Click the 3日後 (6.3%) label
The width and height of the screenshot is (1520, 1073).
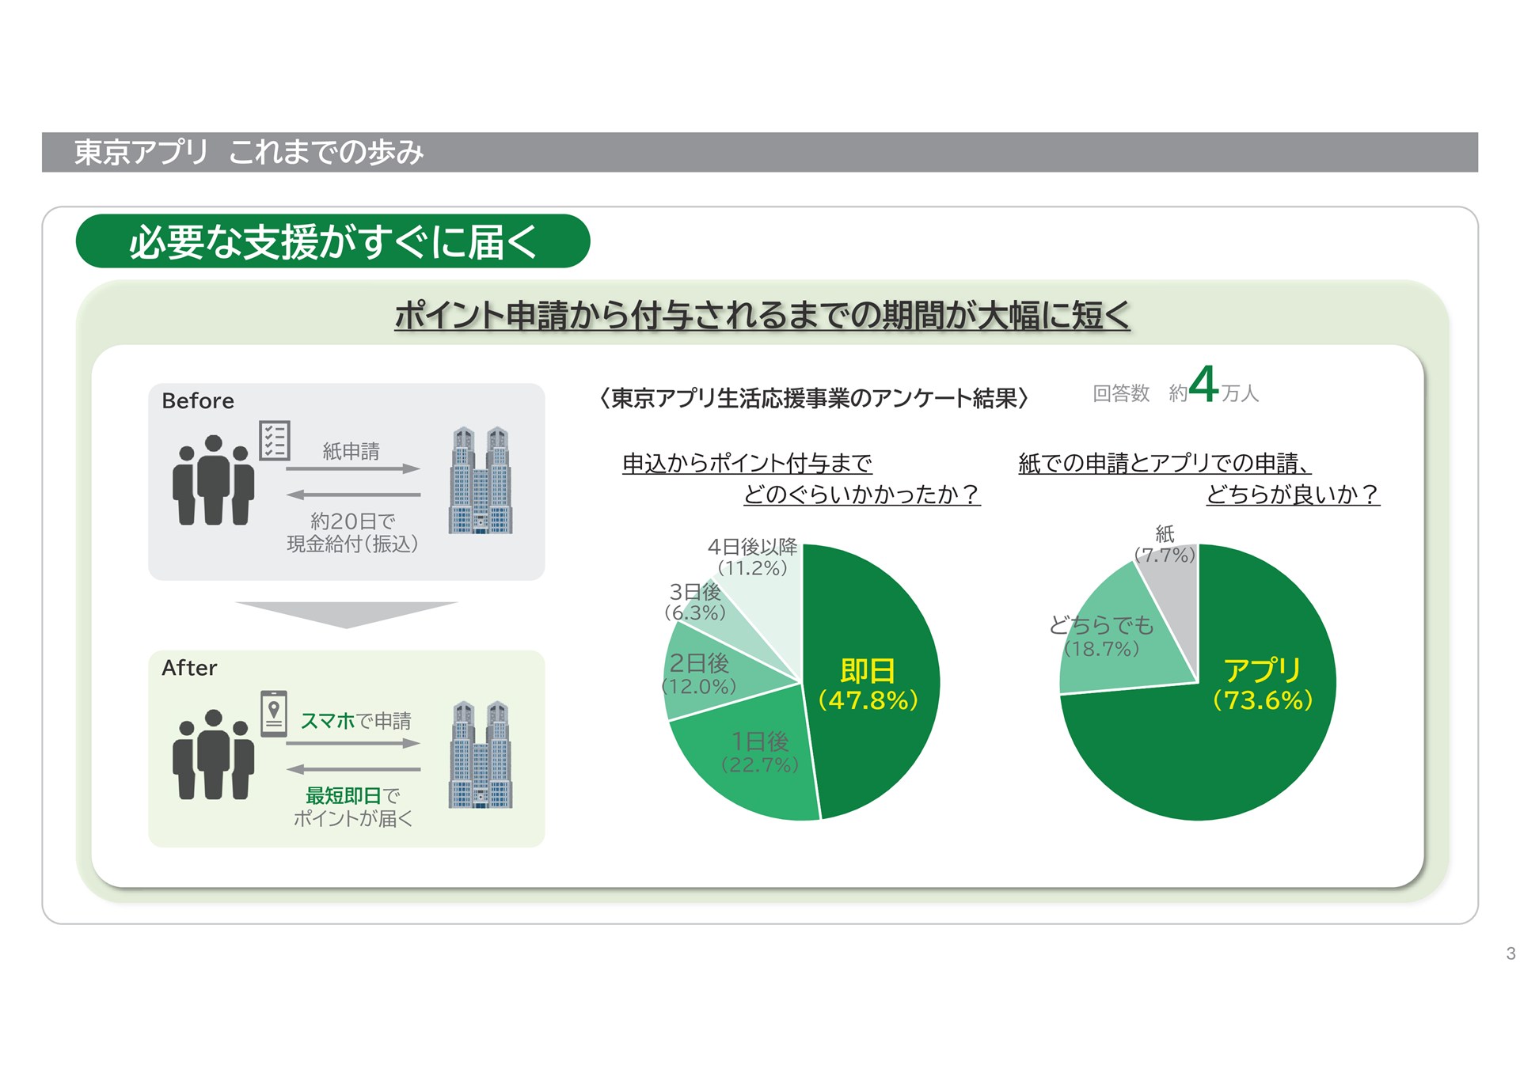tap(695, 601)
